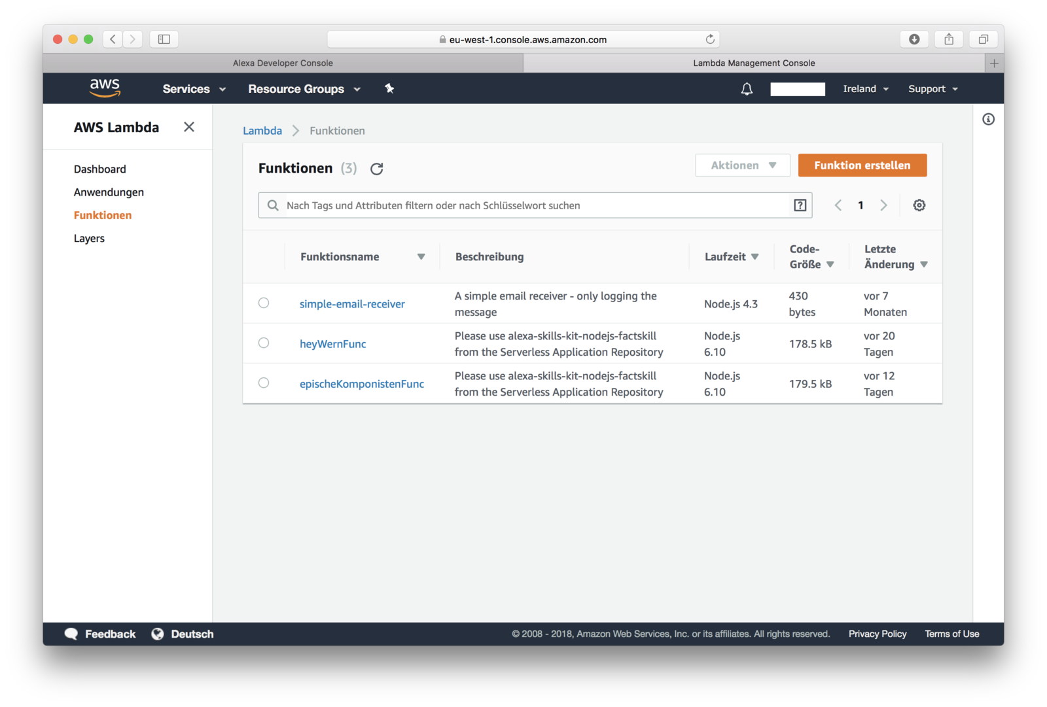Focus the function filter search field
This screenshot has width=1047, height=707.
pos(535,205)
